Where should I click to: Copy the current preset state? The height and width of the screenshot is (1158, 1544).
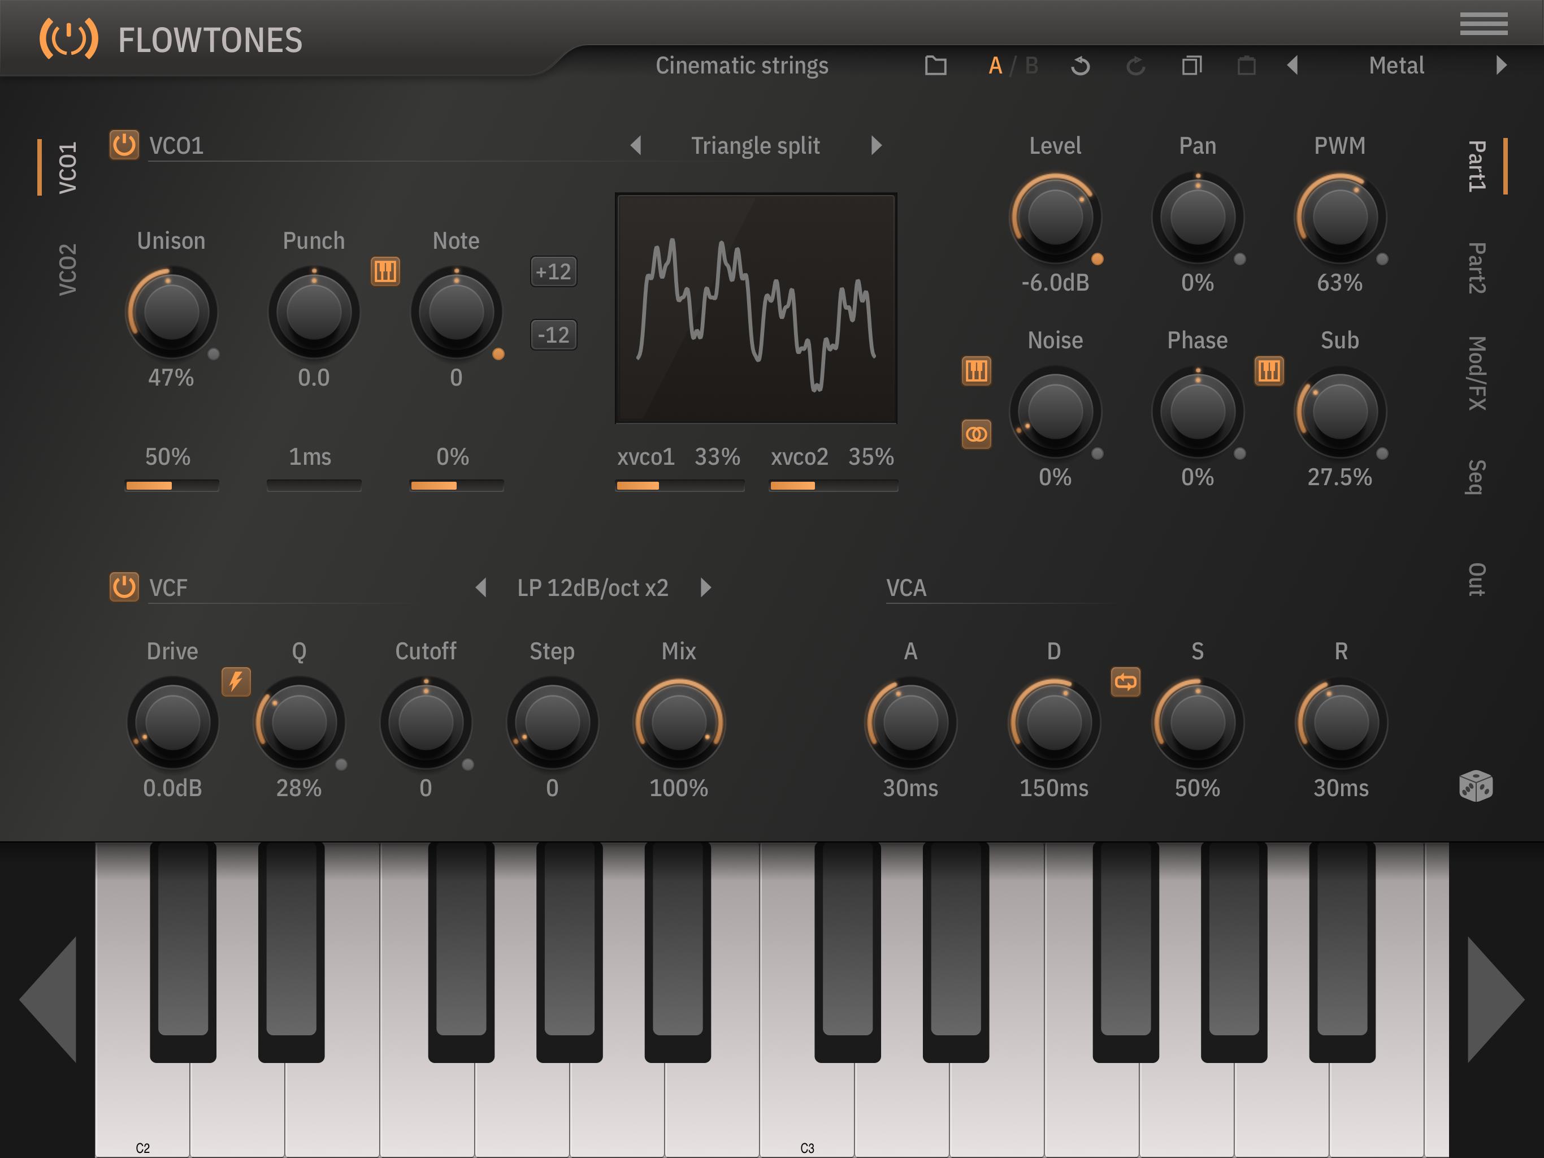pyautogui.click(x=1191, y=66)
